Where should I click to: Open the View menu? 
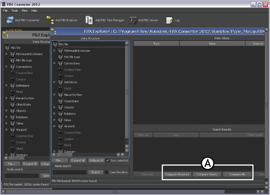[25, 11]
